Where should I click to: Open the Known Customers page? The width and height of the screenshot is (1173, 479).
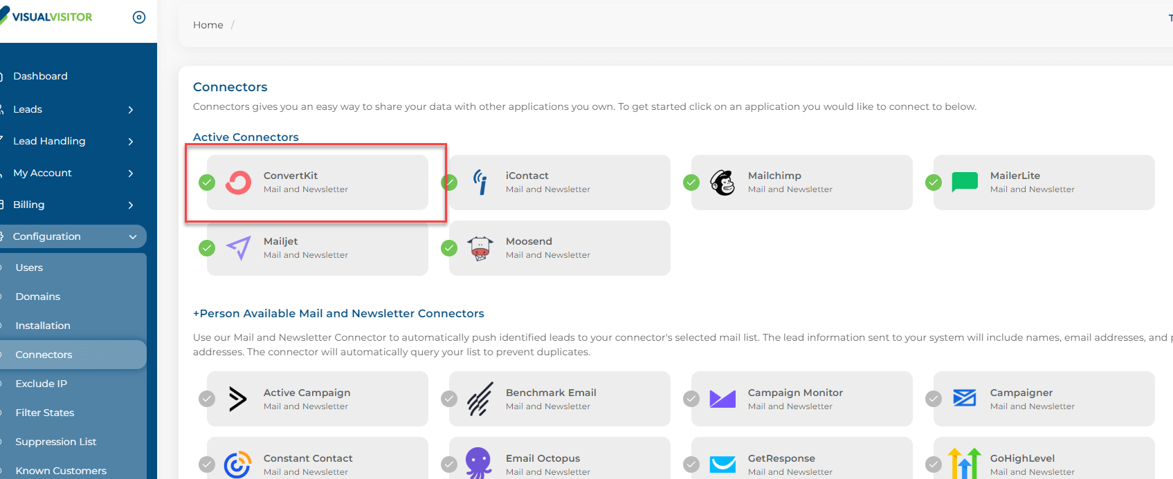point(61,471)
